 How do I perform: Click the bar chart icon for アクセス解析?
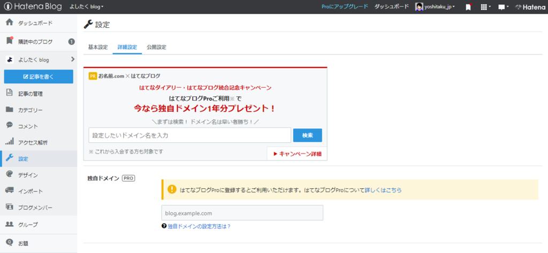10,142
